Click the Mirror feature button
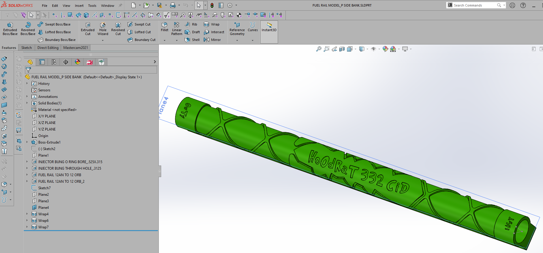Screen dimensions: 543x253 [212, 40]
